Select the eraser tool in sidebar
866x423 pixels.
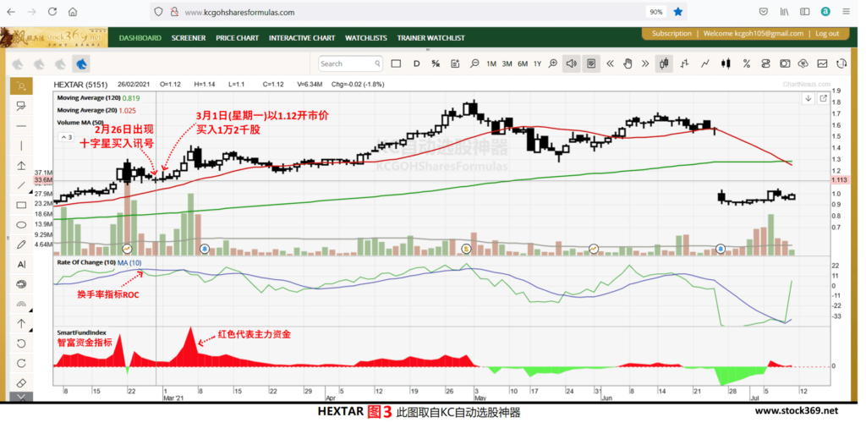click(21, 382)
